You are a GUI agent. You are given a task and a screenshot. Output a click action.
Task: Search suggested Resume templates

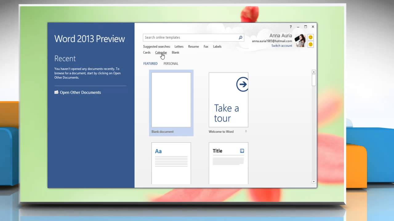[193, 47]
